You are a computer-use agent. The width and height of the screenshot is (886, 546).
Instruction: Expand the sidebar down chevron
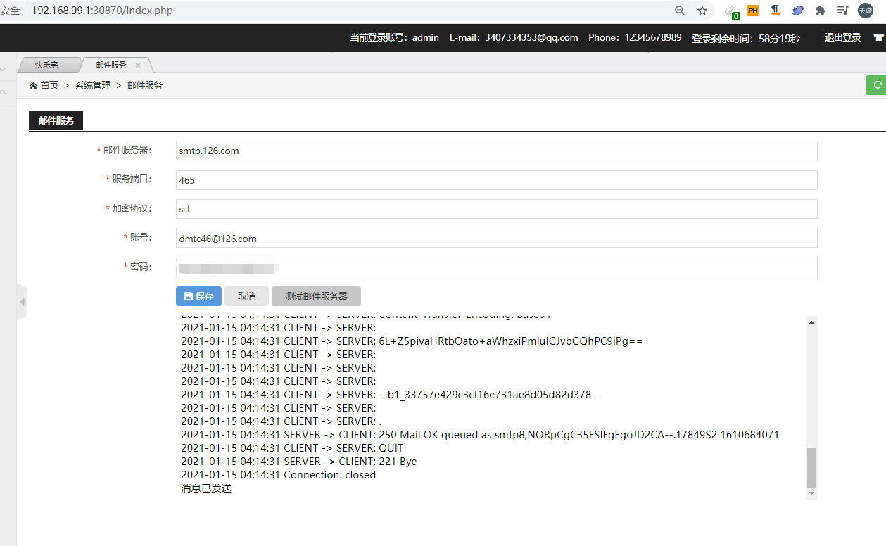[4, 69]
